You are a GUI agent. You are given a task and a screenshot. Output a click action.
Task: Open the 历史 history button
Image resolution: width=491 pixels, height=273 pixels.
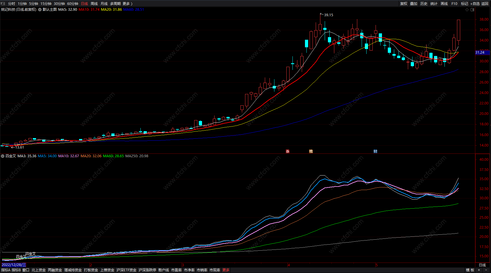pyautogui.click(x=424, y=4)
